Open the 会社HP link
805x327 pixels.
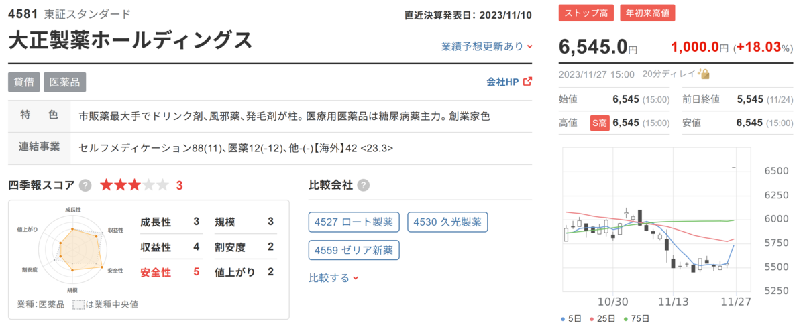pos(502,82)
